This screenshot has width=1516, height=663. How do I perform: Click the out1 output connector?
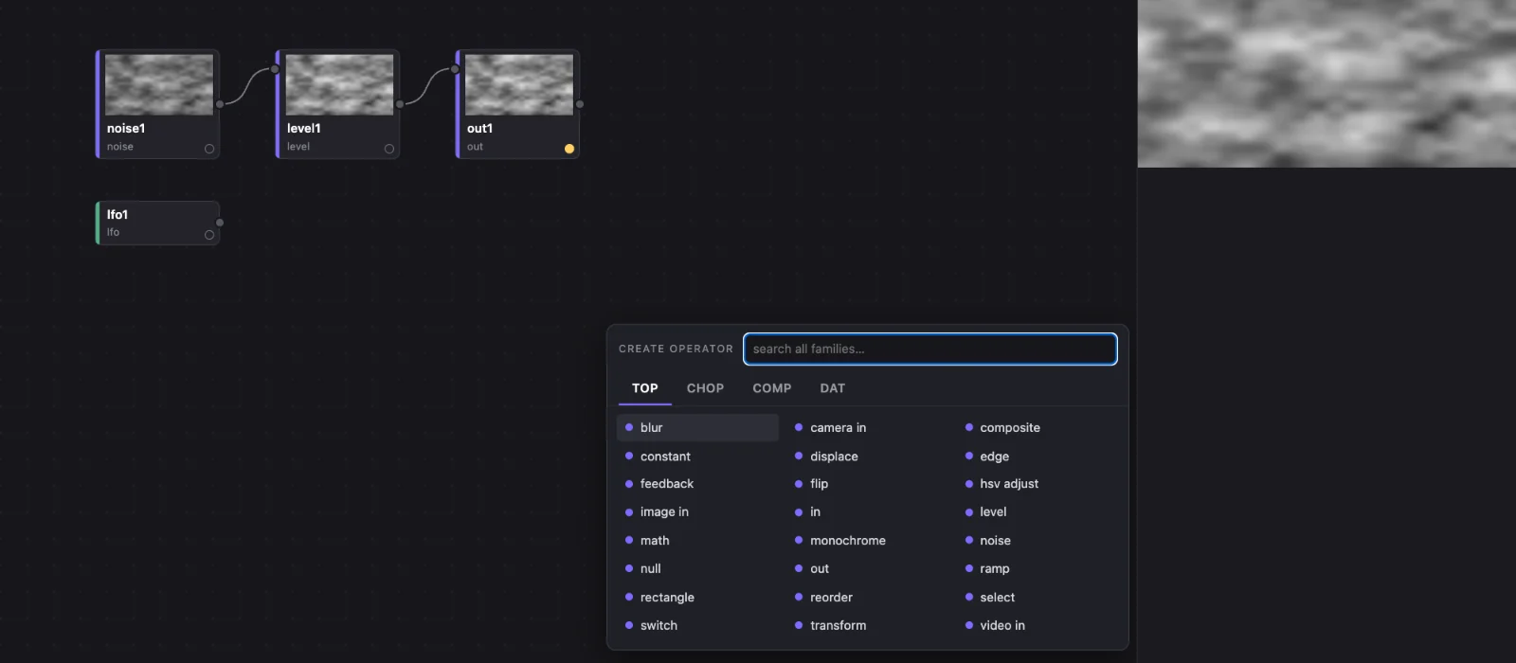580,104
